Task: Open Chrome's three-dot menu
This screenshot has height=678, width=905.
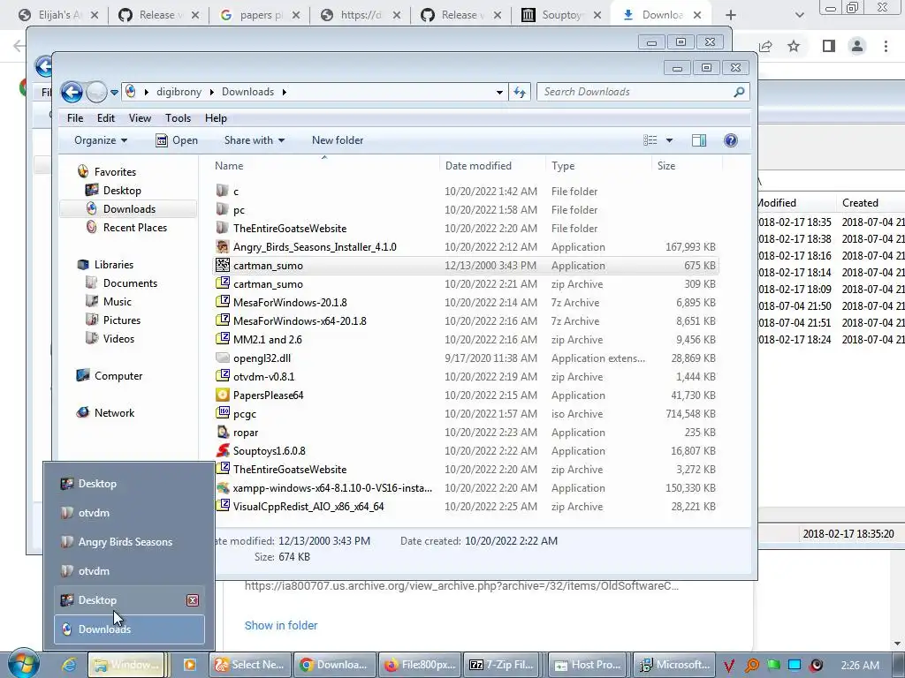Action: tap(886, 46)
